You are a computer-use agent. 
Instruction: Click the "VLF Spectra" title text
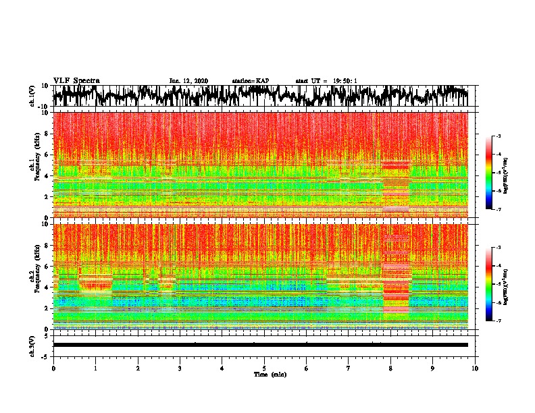pos(76,81)
